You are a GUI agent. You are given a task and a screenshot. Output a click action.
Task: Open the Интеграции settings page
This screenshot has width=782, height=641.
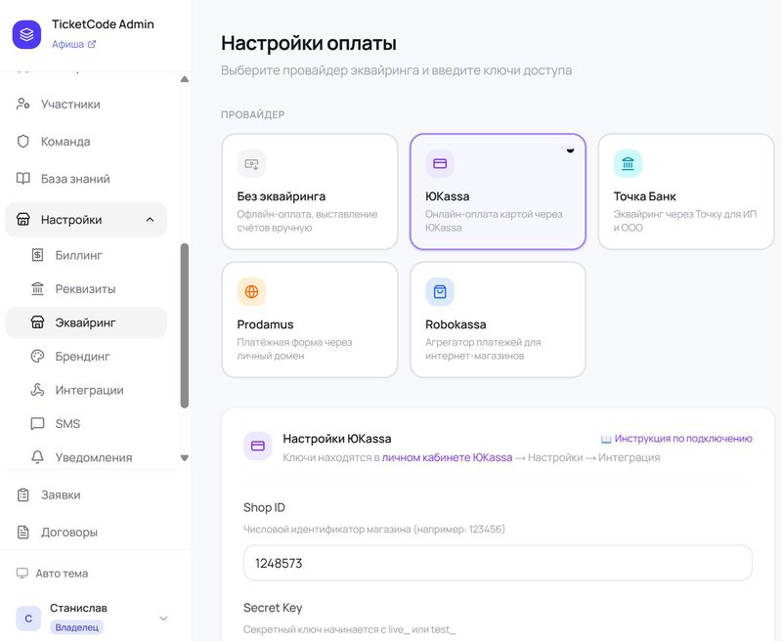point(86,390)
